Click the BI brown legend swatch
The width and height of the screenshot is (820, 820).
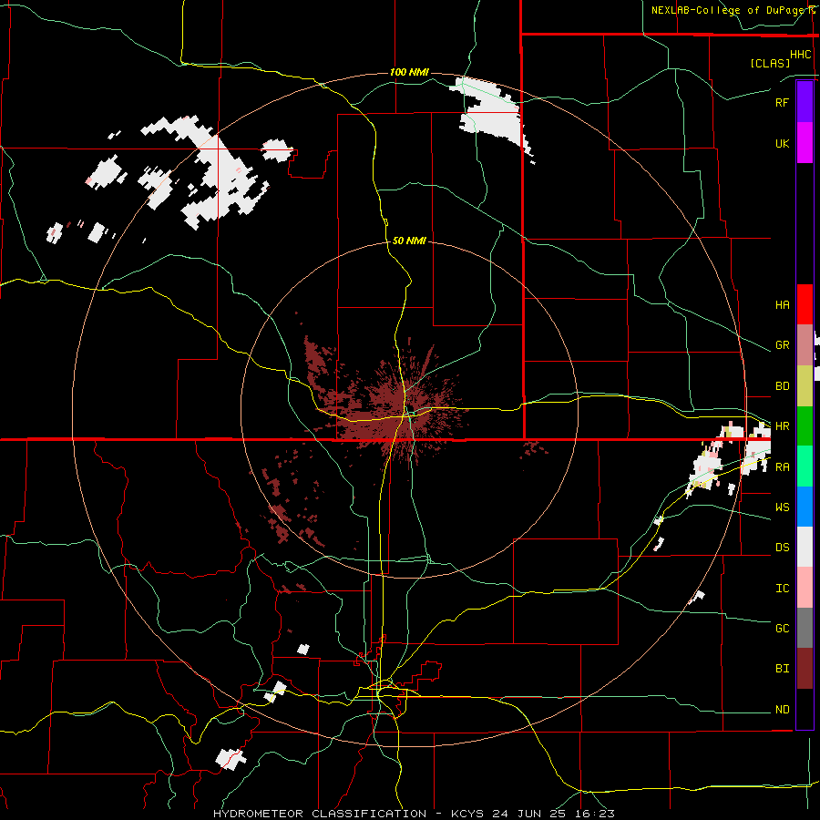tap(805, 669)
